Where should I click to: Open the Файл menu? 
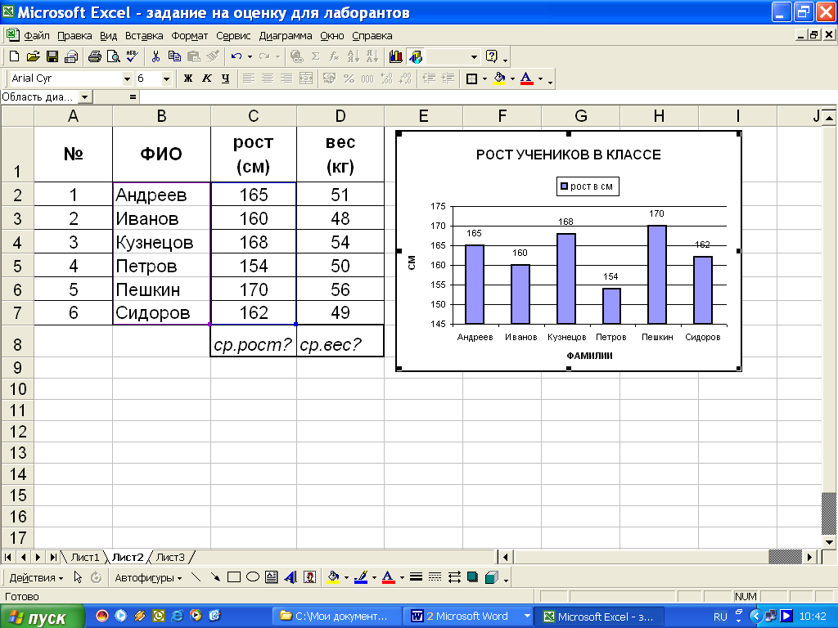pos(36,36)
